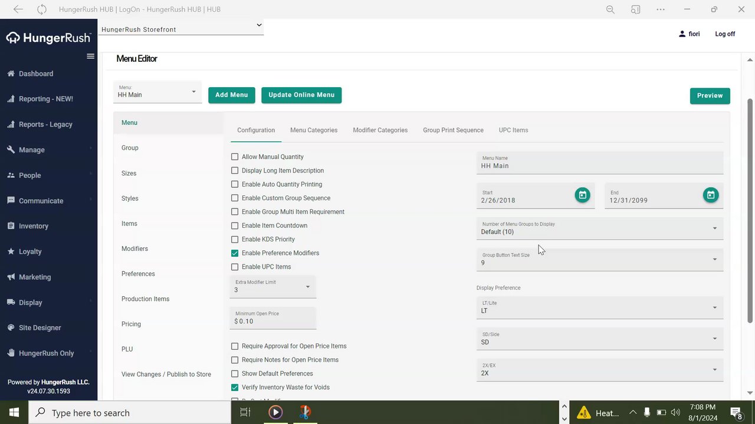Go back with the browser back arrow
Viewport: 755px width, 424px height.
[18, 9]
